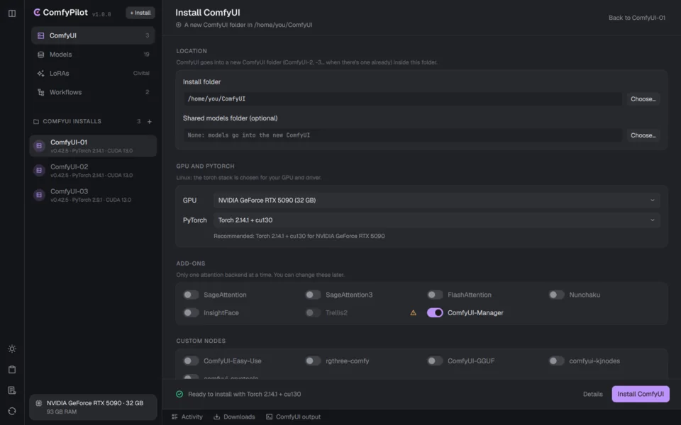Screen dimensions: 681x425
Task: Enable the SageAttention3 toggle
Action: click(x=313, y=295)
